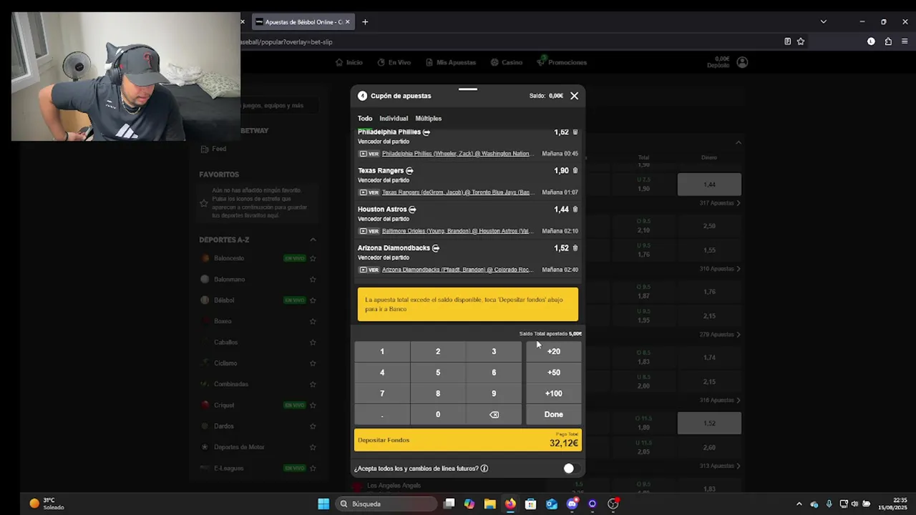Open File Explorer from the taskbar
916x515 pixels.
pyautogui.click(x=489, y=504)
